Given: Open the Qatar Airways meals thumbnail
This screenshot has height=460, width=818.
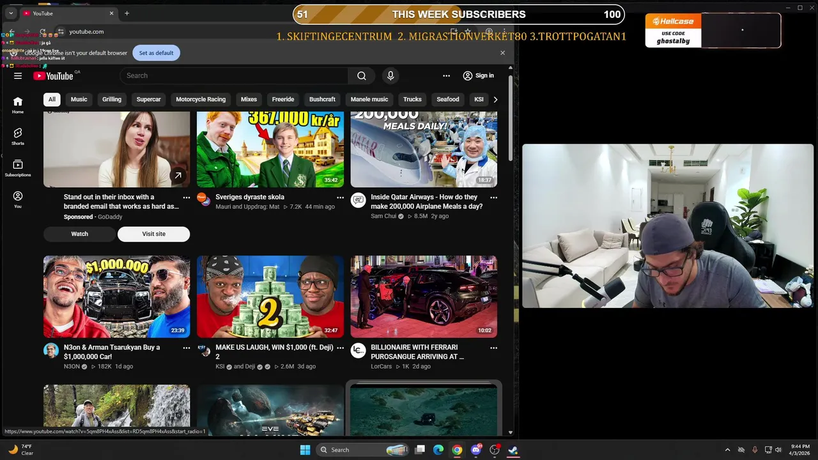Looking at the screenshot, I should click(424, 149).
